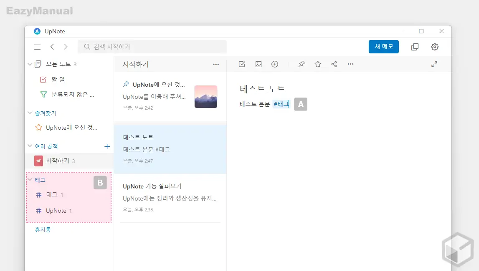
Task: Collapse the 즐겨찾기 section
Action: pos(30,113)
